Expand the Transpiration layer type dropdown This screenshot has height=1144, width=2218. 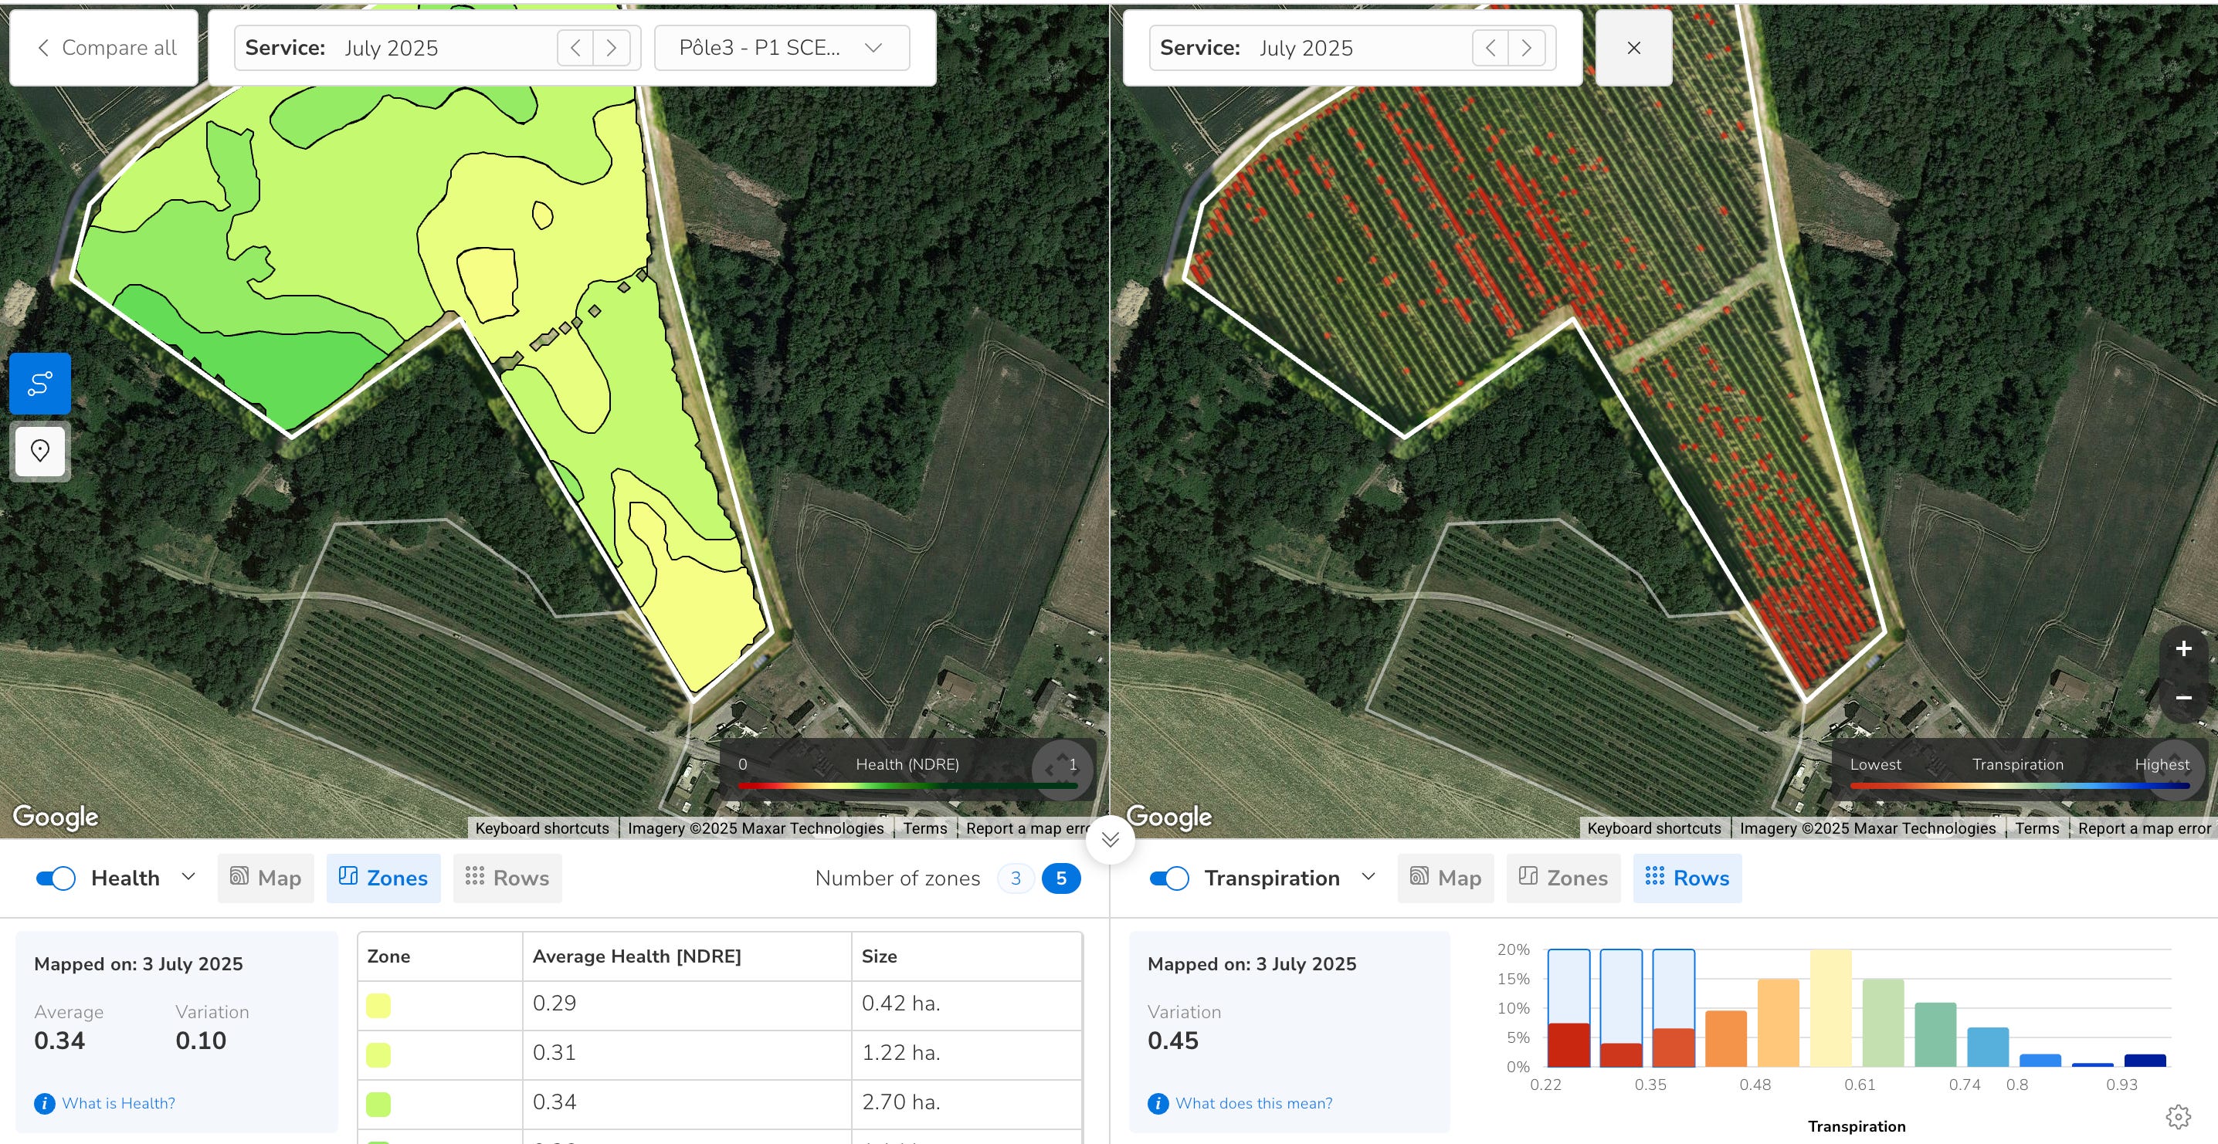point(1368,876)
